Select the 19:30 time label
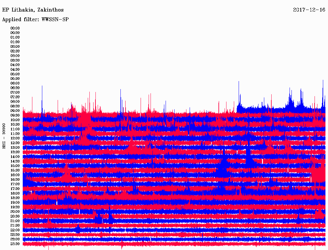Screen dimensions: 328x250 click(x=15, y=207)
